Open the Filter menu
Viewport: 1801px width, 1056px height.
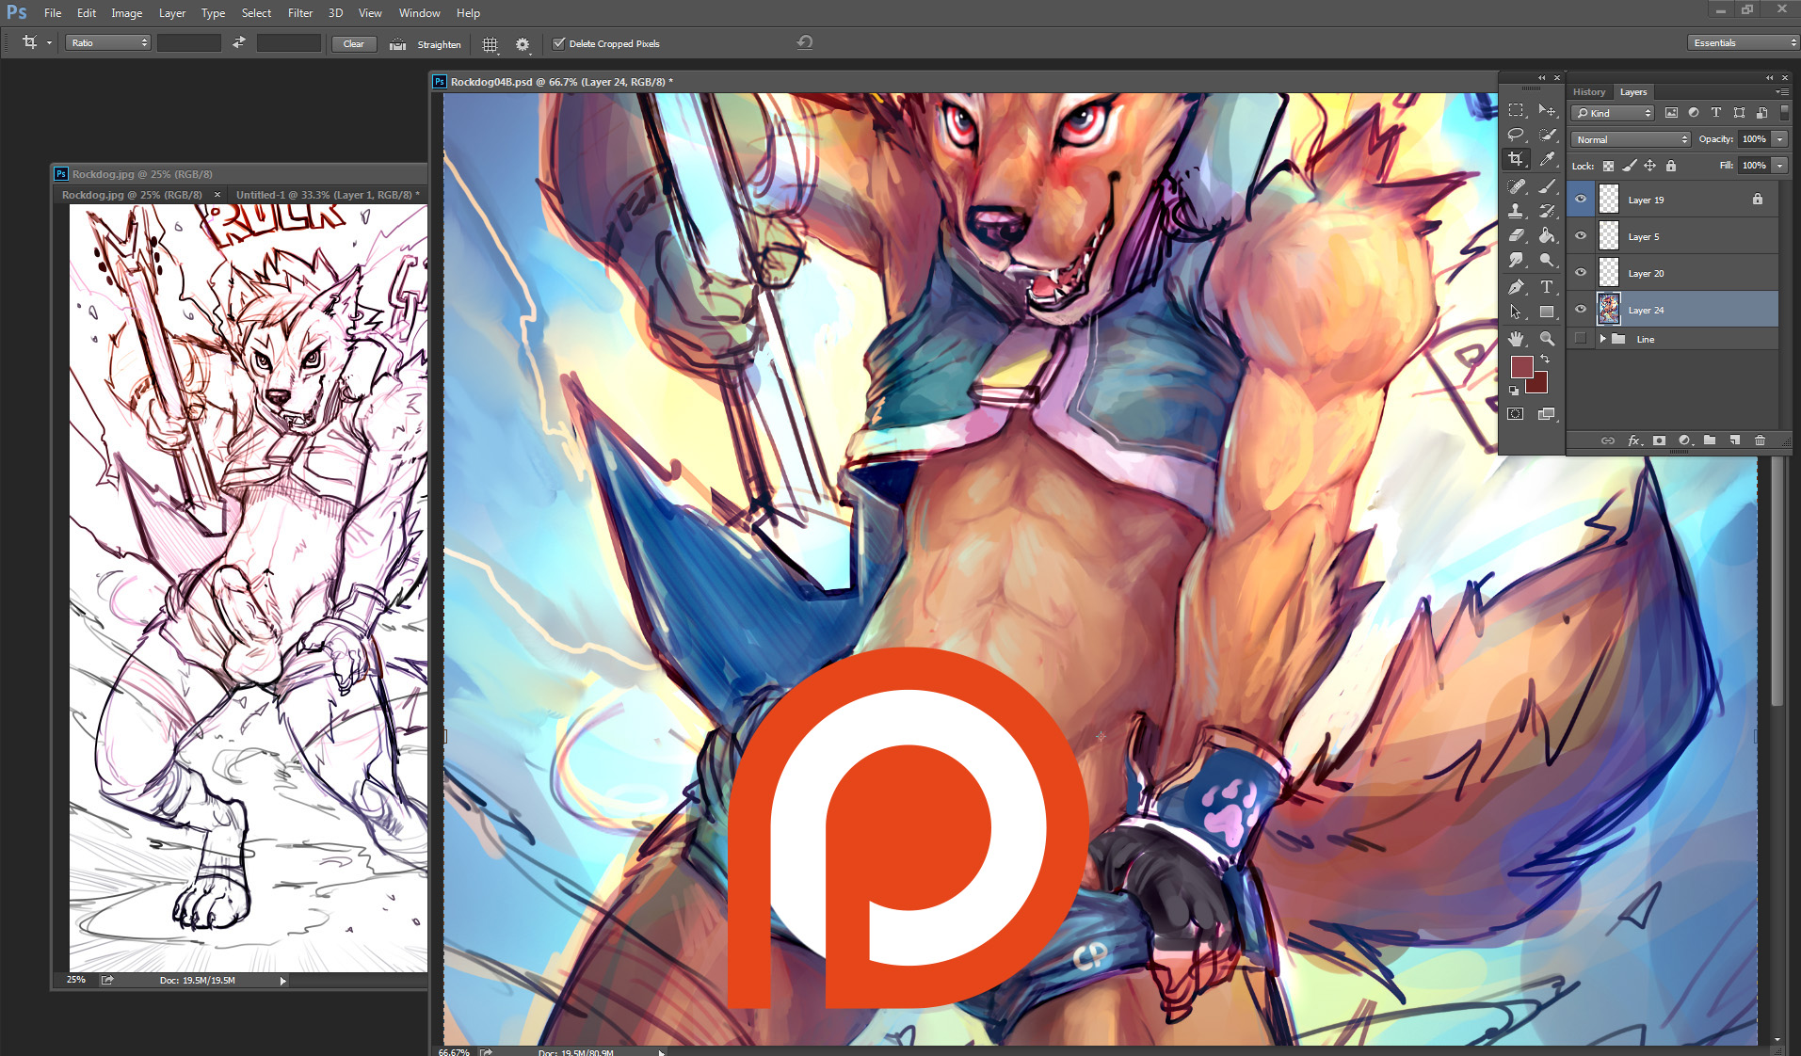tap(300, 13)
